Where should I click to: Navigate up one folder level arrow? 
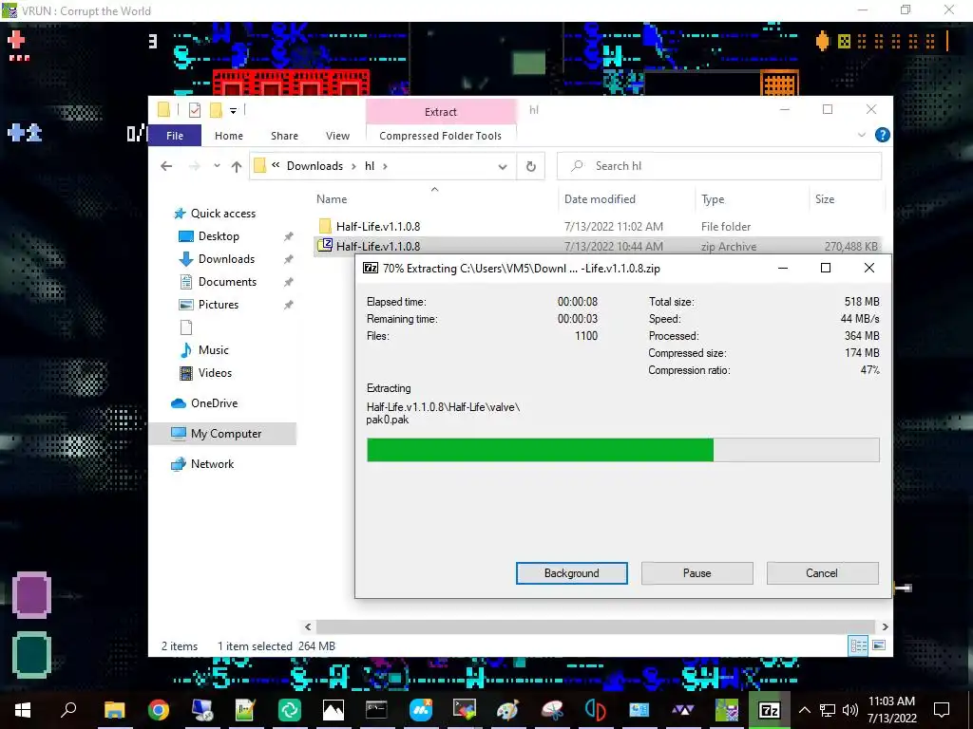(x=237, y=166)
